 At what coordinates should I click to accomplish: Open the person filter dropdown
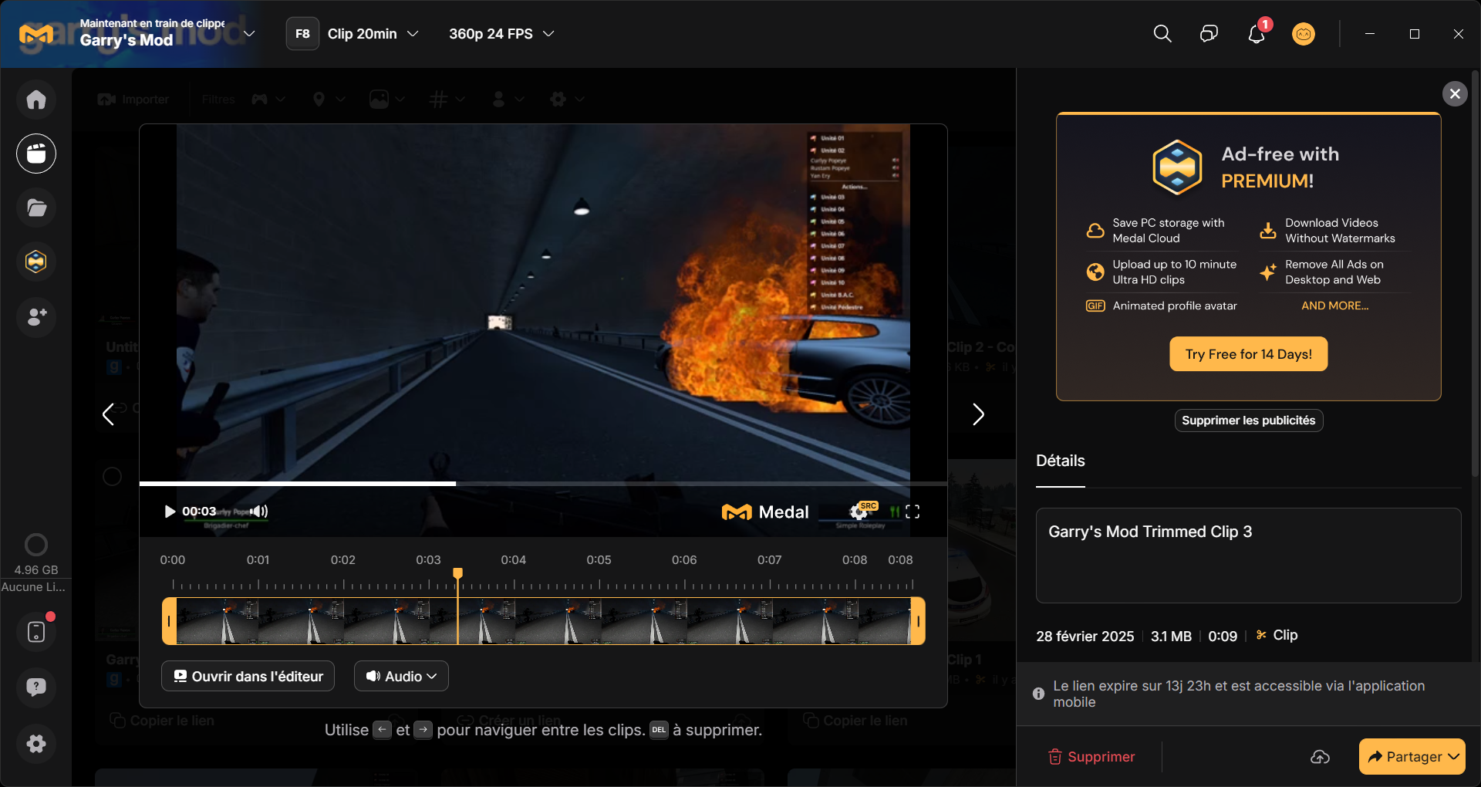(x=508, y=99)
